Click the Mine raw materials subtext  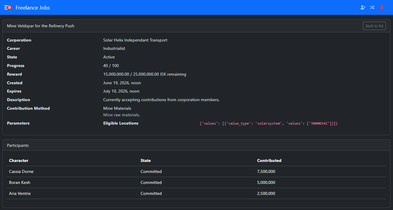(x=122, y=115)
